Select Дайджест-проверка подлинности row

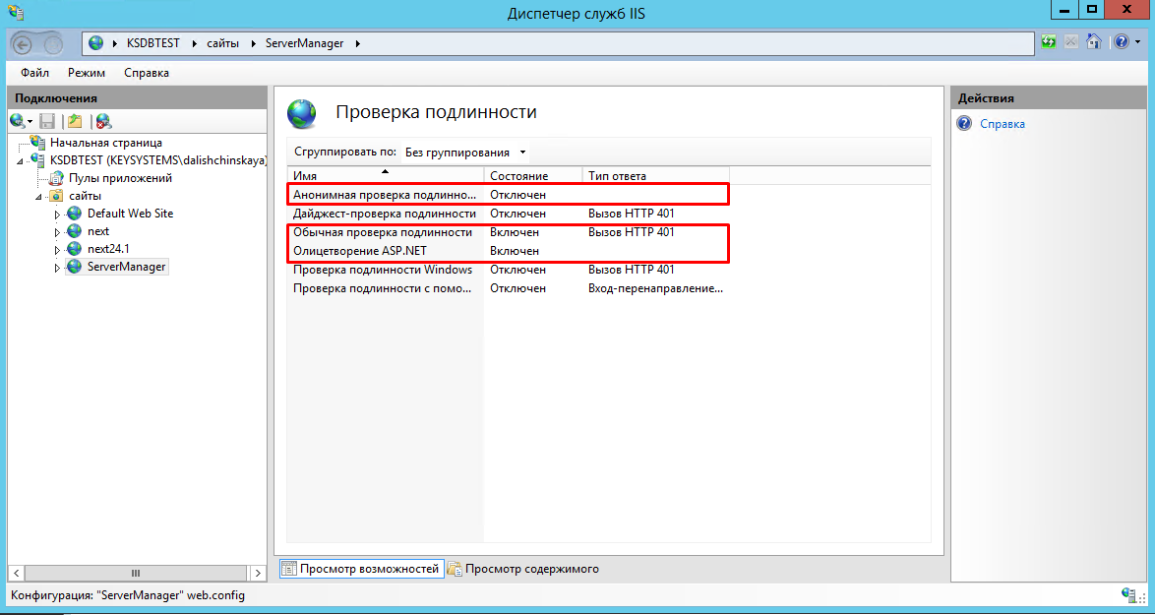pyautogui.click(x=509, y=214)
